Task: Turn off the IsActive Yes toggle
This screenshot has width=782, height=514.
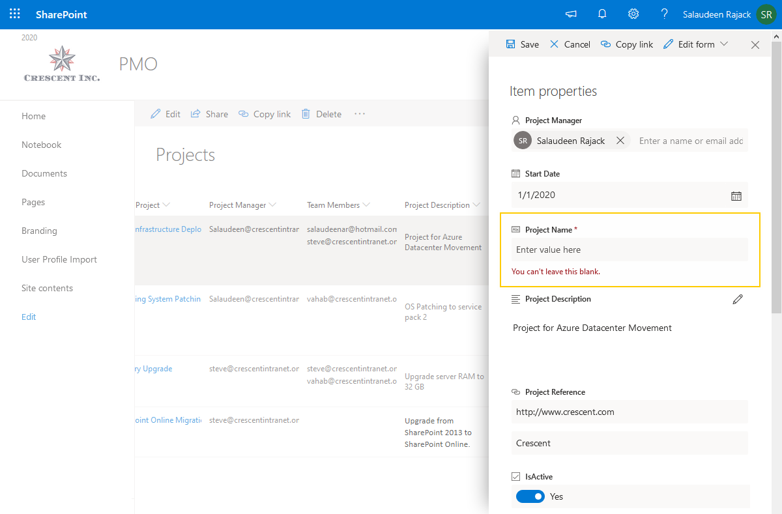Action: click(x=530, y=496)
